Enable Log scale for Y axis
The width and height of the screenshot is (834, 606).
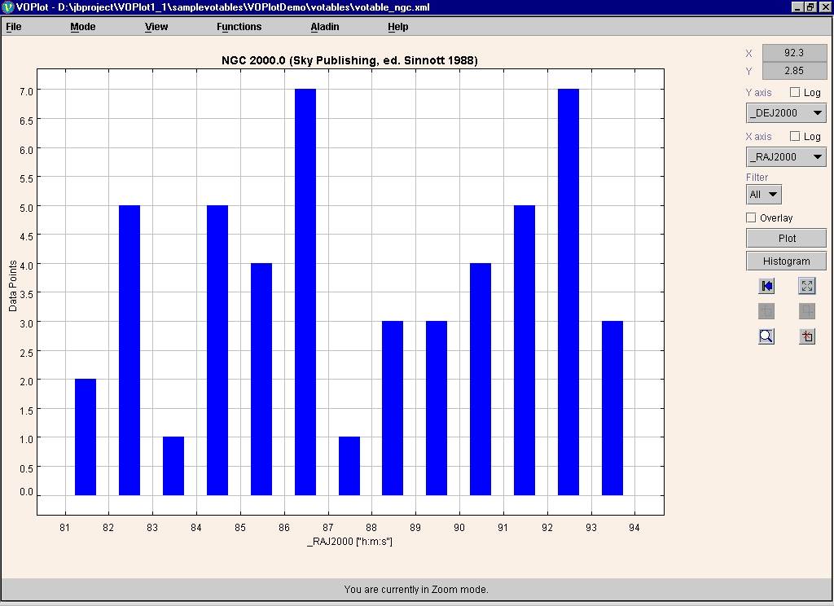tap(795, 92)
